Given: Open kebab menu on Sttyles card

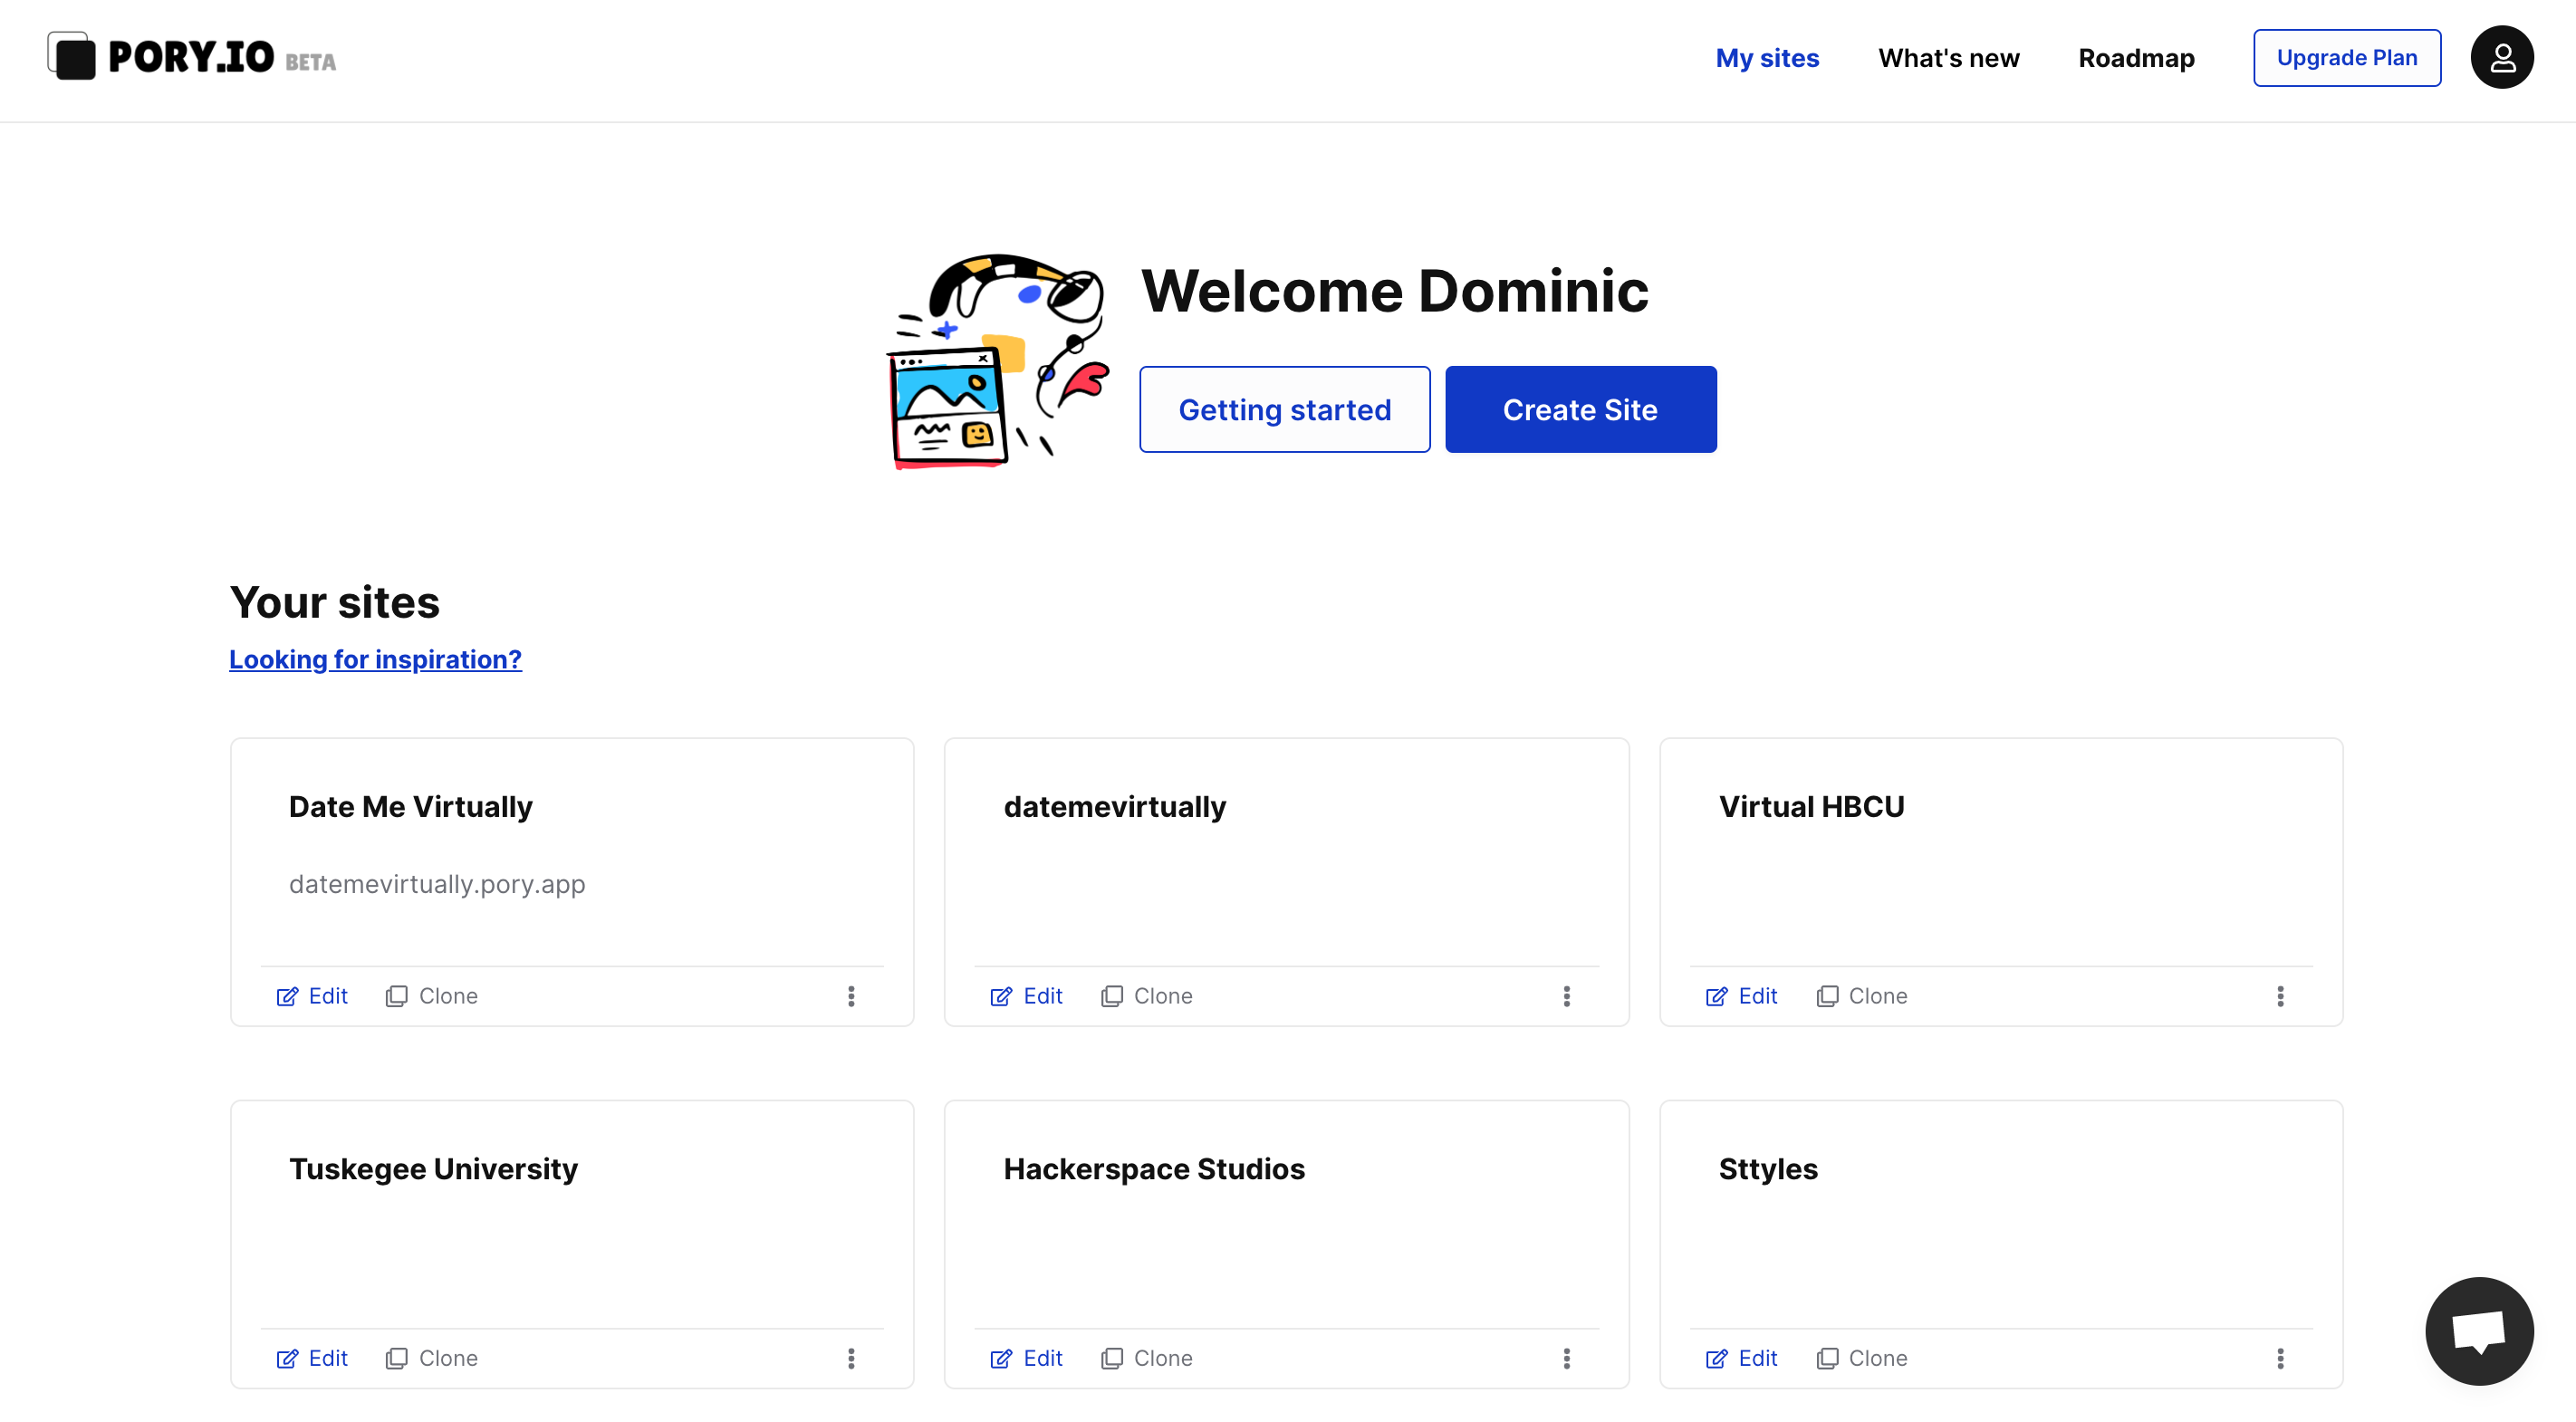Looking at the screenshot, I should point(2280,1358).
